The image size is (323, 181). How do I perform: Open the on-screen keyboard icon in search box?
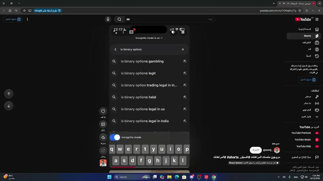point(128,19)
